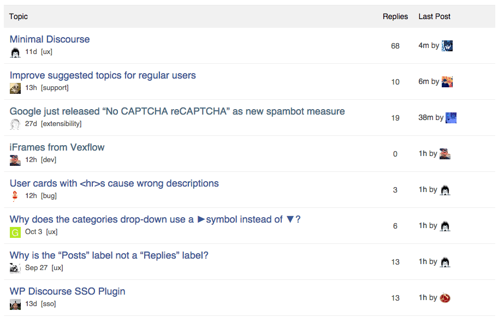Click author avatar under Improve suggested topics
Viewport: 498px width, 317px height.
15,88
